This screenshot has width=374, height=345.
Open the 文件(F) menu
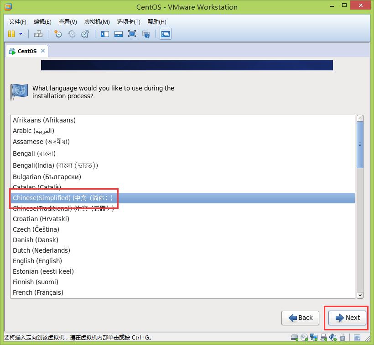point(18,22)
